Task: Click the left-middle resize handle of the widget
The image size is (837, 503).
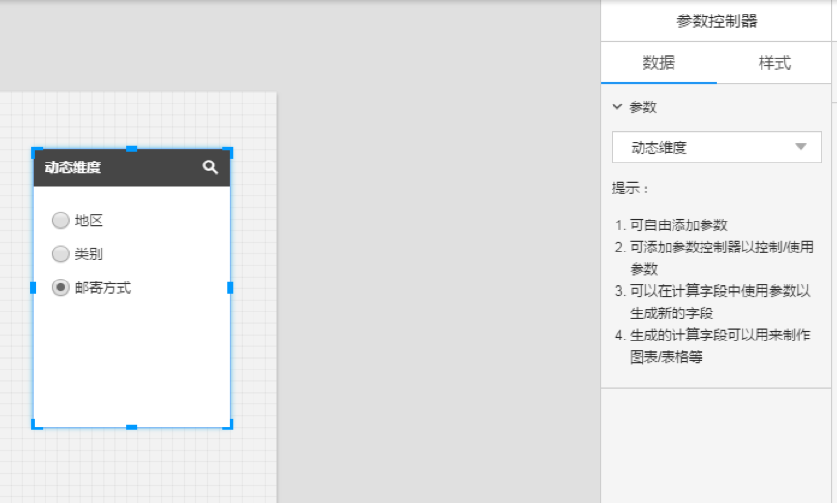Action: click(x=33, y=287)
